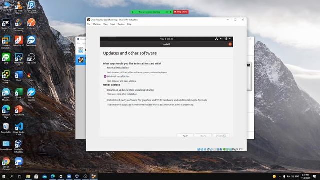Screen dimensions: 320x180
Task: Open Lenovo Migration desktop icon
Action: tap(6, 94)
